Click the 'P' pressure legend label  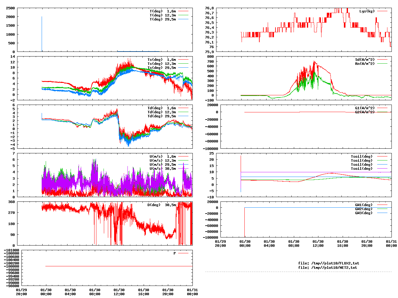coord(175,253)
